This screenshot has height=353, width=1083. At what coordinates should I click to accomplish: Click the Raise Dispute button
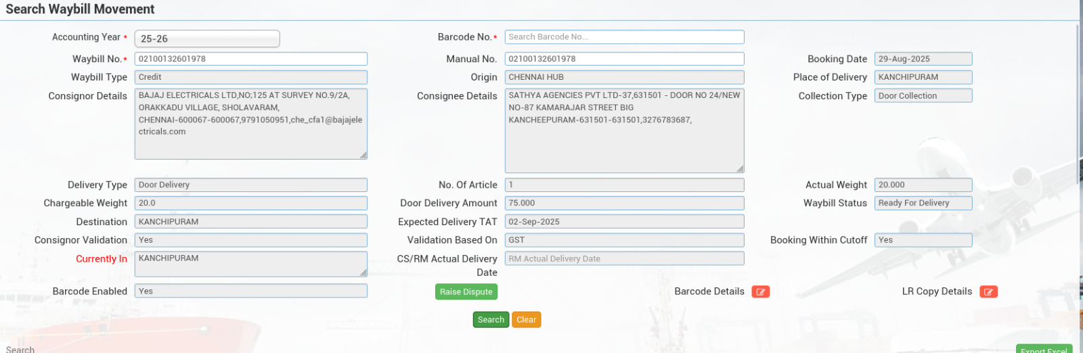tap(466, 292)
